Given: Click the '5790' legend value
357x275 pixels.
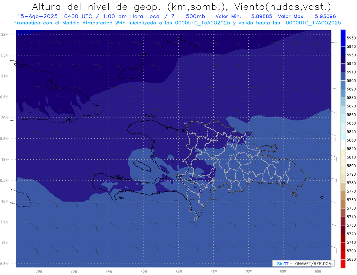Looking at the screenshot, I should coord(351,174).
